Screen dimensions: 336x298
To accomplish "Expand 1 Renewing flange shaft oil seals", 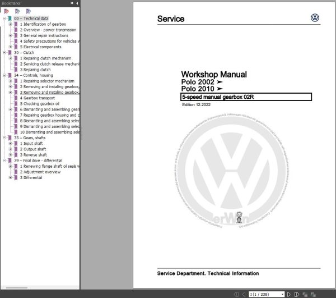I will [10, 166].
